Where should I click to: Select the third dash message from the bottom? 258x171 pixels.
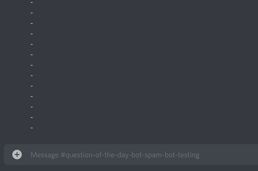click(x=32, y=107)
